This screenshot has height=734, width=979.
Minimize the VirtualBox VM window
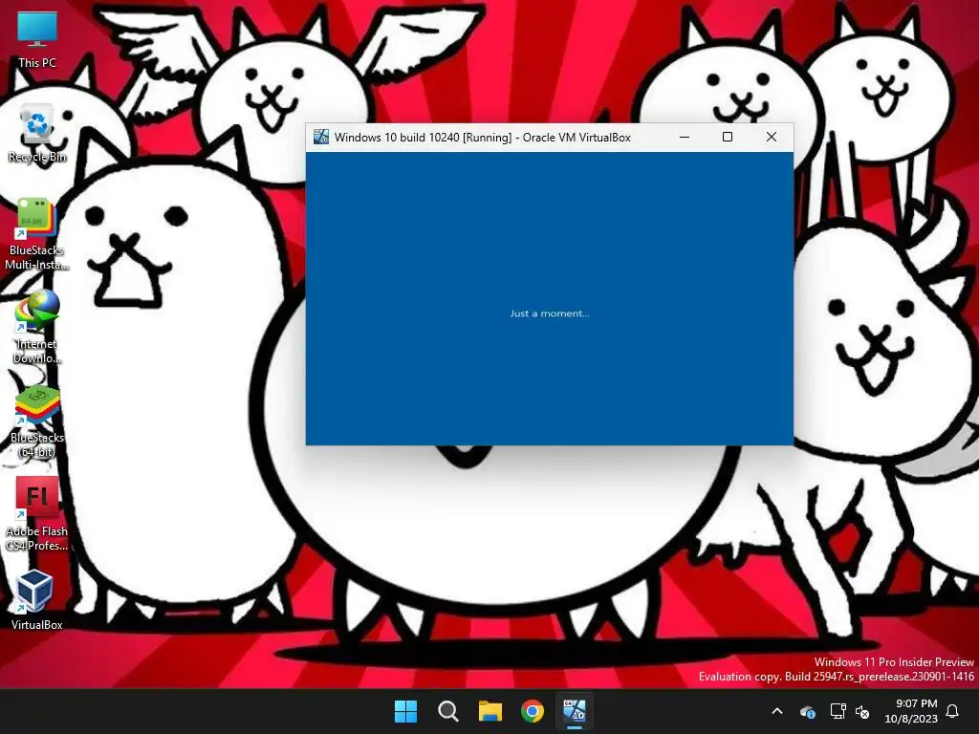685,137
